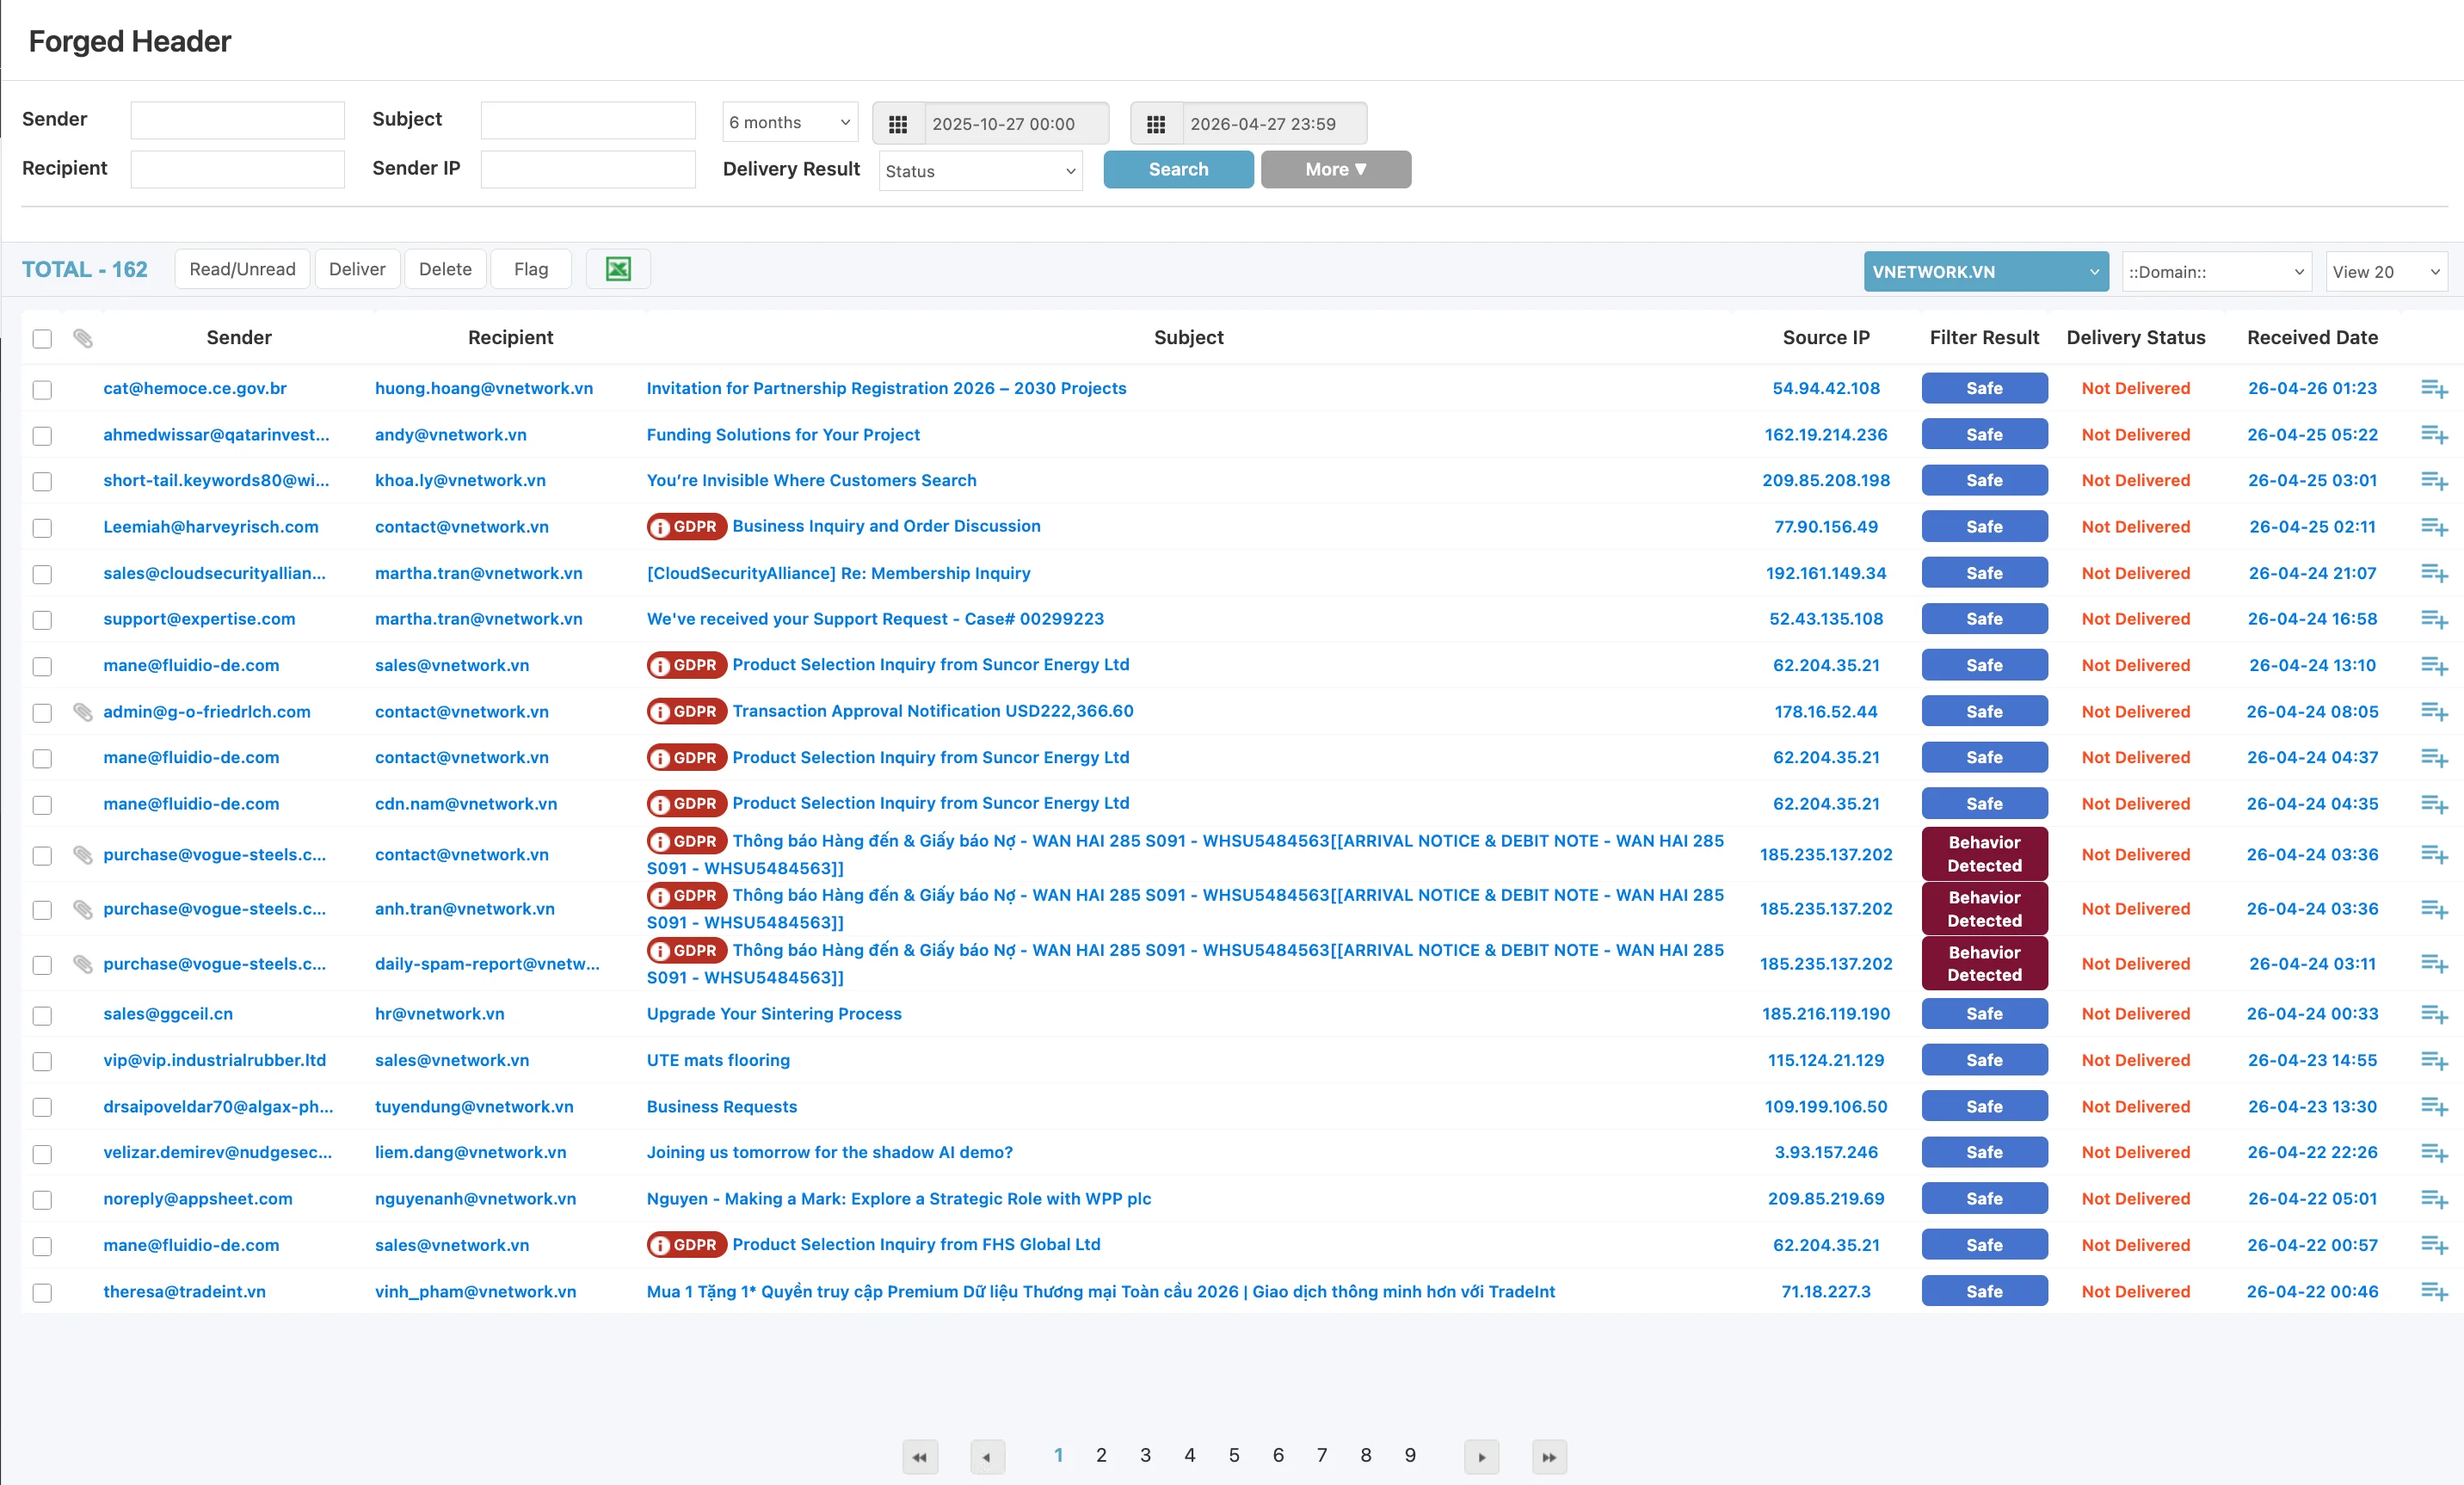This screenshot has width=2464, height=1485.
Task: Click the Search button
Action: (x=1178, y=169)
